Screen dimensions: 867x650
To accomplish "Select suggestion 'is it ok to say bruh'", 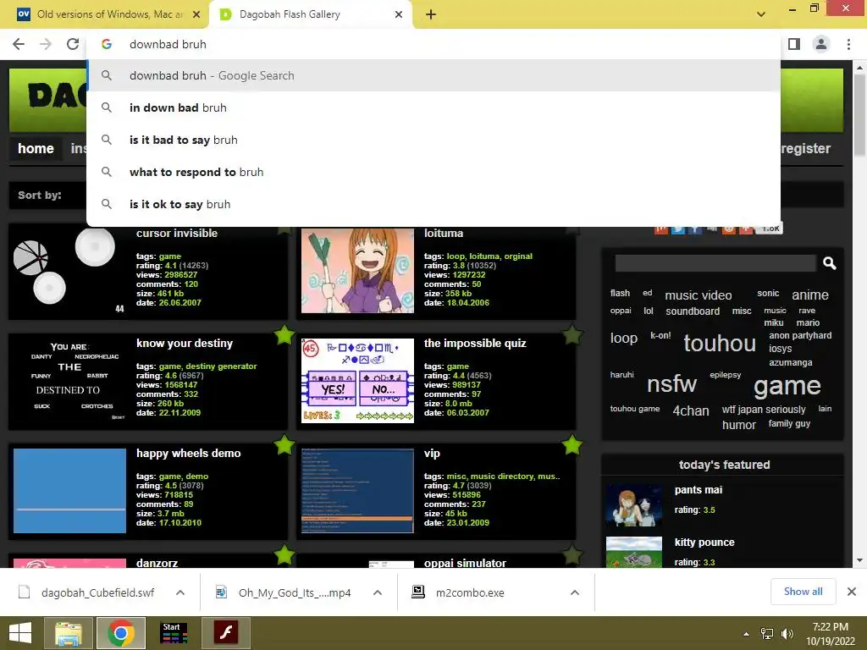I will point(433,204).
